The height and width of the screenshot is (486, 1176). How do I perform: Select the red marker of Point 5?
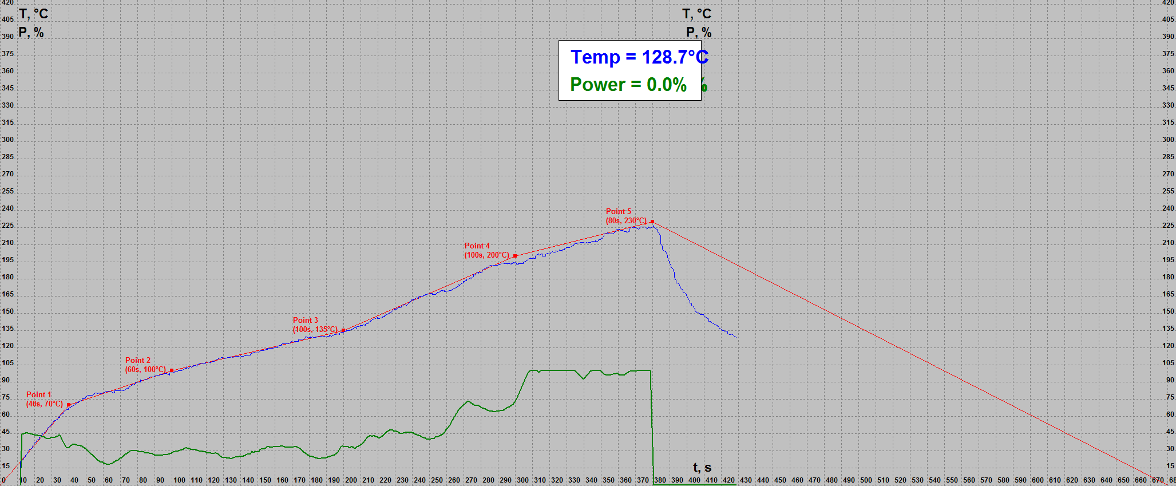(652, 222)
